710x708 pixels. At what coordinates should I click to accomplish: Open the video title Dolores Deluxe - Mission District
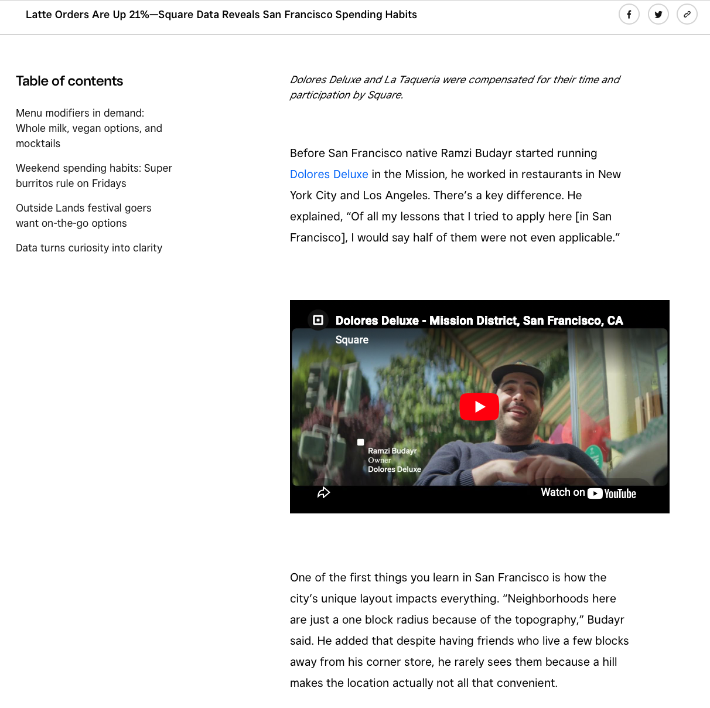coord(479,321)
